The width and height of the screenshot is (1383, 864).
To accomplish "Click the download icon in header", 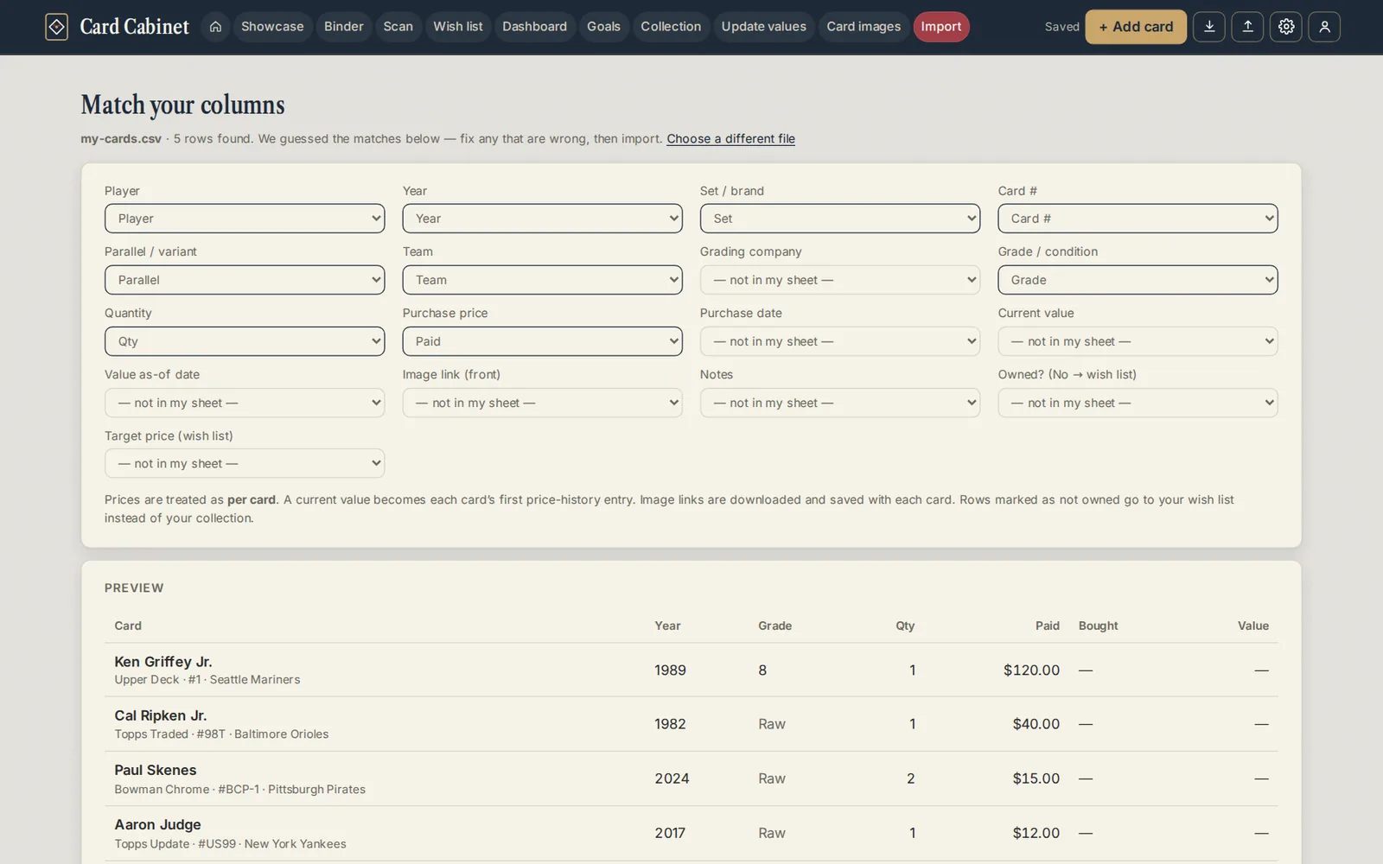I will tap(1208, 27).
